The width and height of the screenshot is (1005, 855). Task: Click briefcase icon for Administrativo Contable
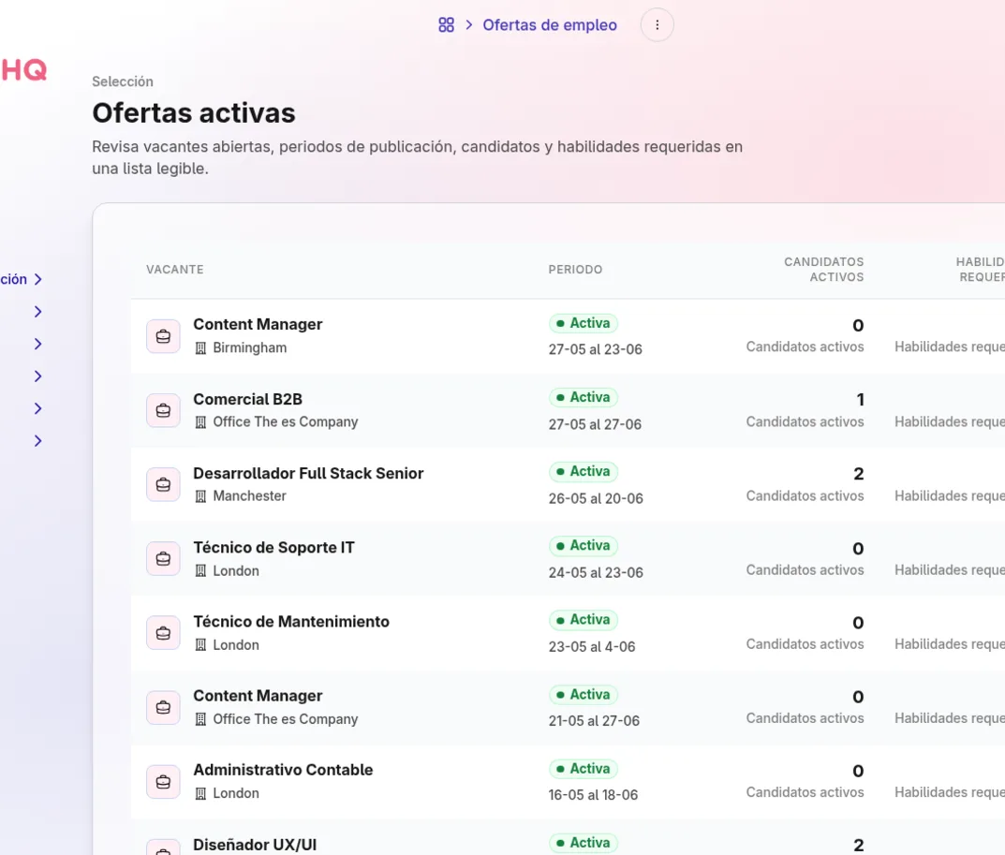tap(163, 781)
